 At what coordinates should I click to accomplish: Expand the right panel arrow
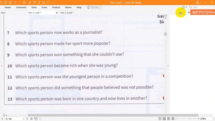pyautogui.click(x=168, y=66)
